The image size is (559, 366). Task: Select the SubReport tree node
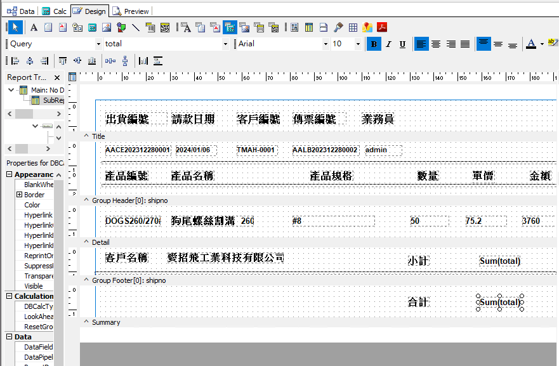pyautogui.click(x=48, y=100)
